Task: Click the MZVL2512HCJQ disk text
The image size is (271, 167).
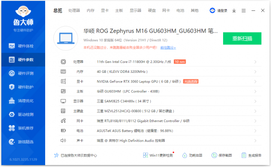Action: pos(135,111)
